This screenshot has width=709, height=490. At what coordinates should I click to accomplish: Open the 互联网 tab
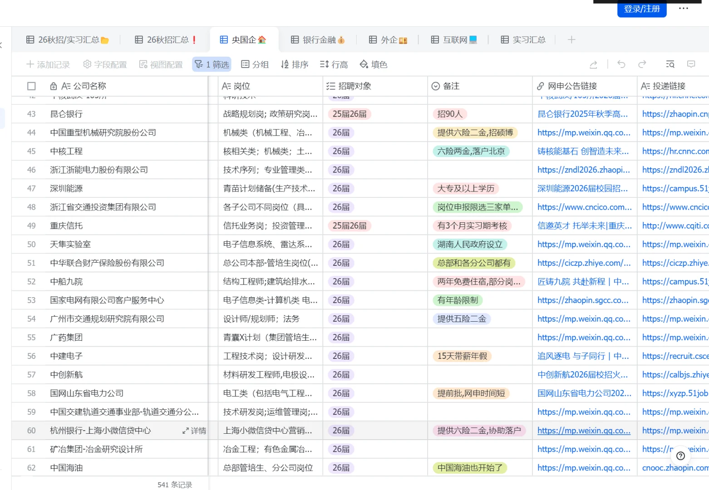click(x=454, y=40)
